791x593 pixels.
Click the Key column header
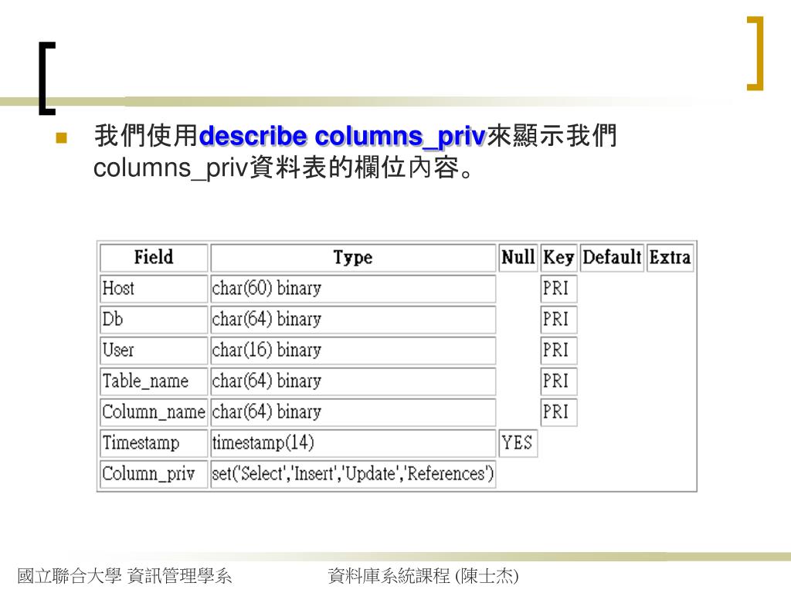coord(559,258)
